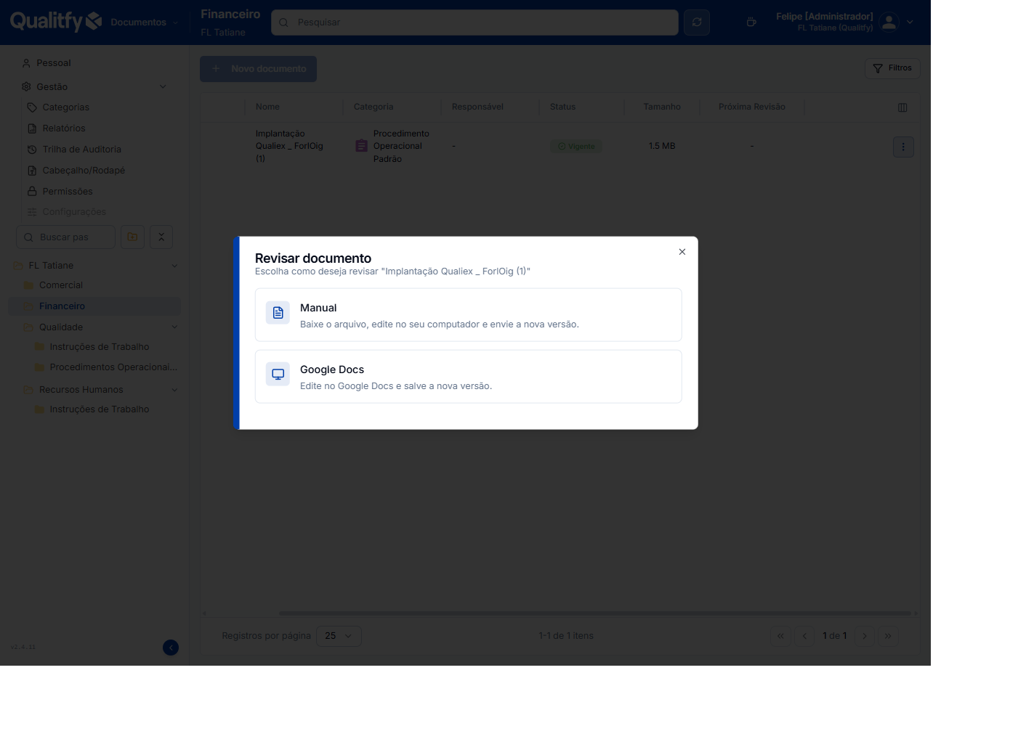The width and height of the screenshot is (1034, 739).
Task: Sort by the Status column header
Action: tap(562, 107)
